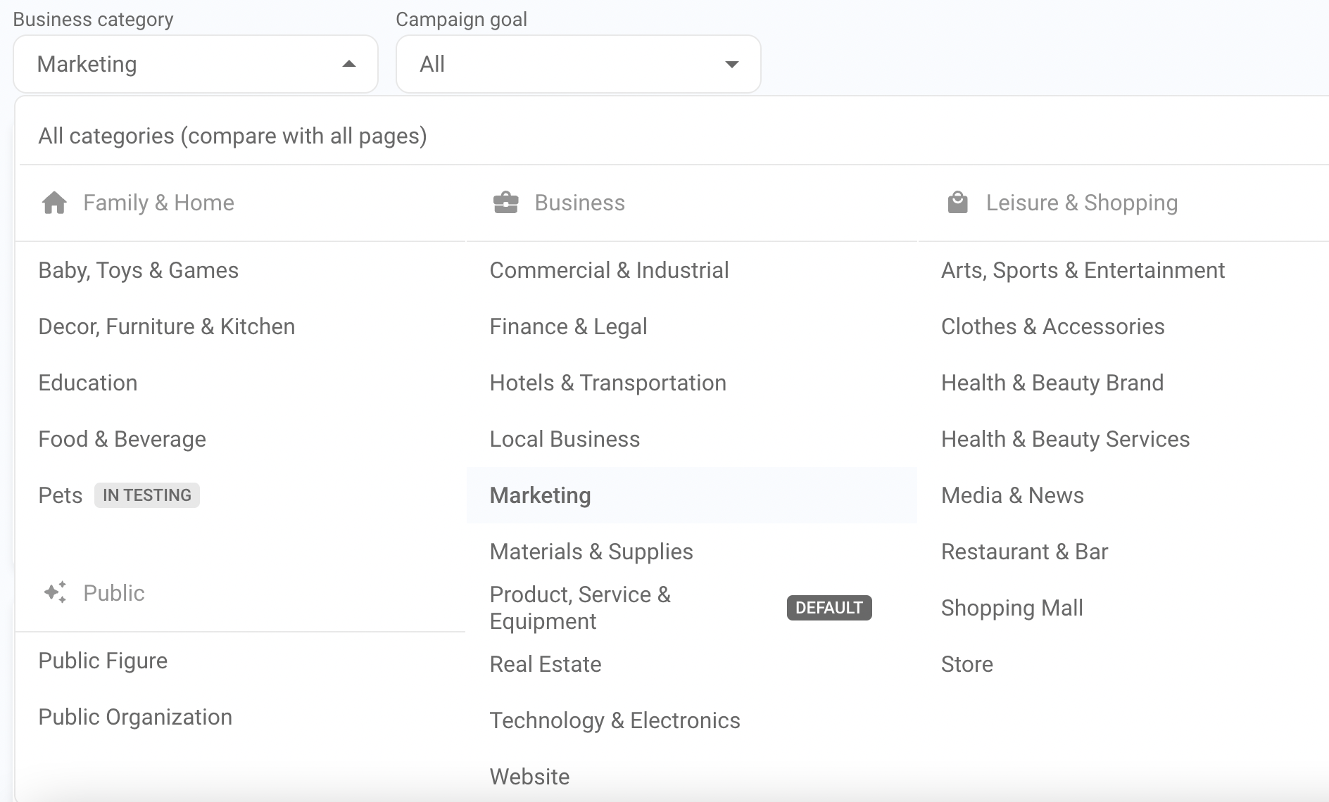
Task: Click the DEFAULT badge label
Action: tap(829, 608)
